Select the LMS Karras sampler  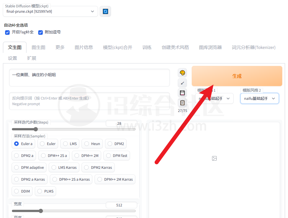[64, 168]
